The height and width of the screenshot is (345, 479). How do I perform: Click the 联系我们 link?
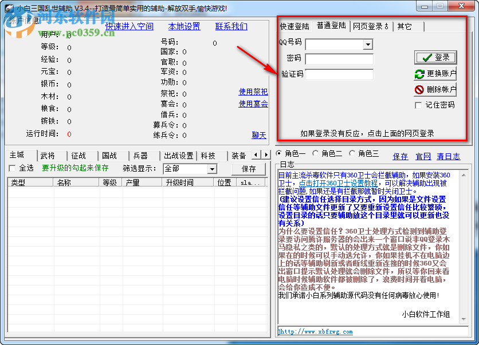pos(231,26)
